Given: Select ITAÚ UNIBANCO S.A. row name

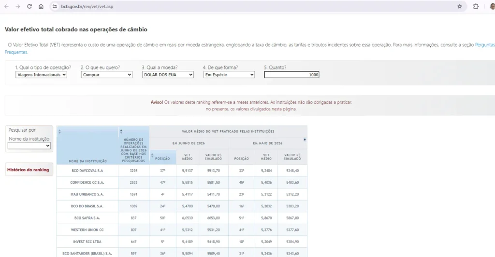Looking at the screenshot, I should 87,194.
